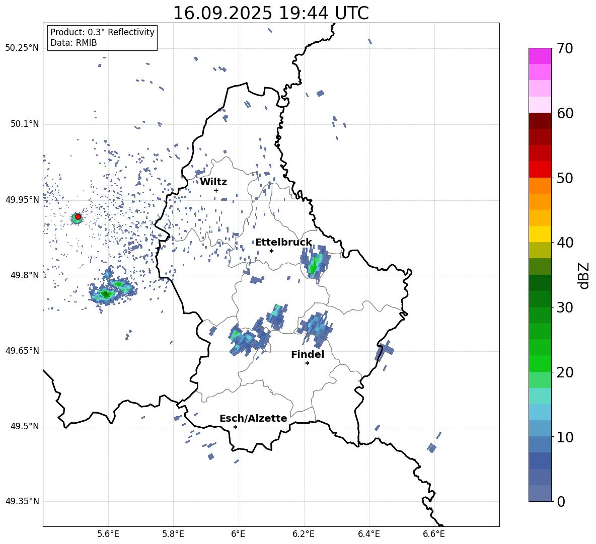Pick the orange colorbar swatch below 50
Screen dimensions: 596x544
tap(540, 186)
